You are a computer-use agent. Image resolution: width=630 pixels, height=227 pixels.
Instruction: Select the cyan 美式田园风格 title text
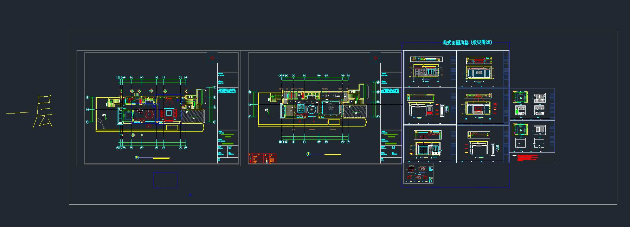click(x=467, y=43)
